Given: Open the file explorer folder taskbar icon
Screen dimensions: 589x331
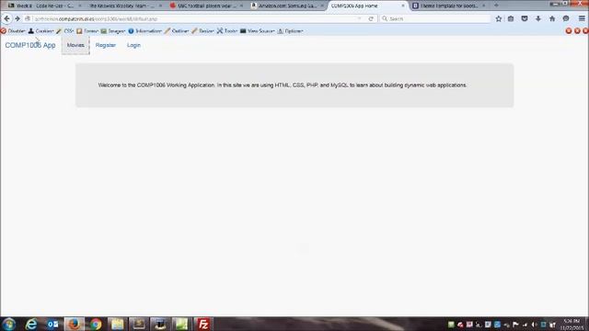Looking at the screenshot, I should click(x=117, y=324).
